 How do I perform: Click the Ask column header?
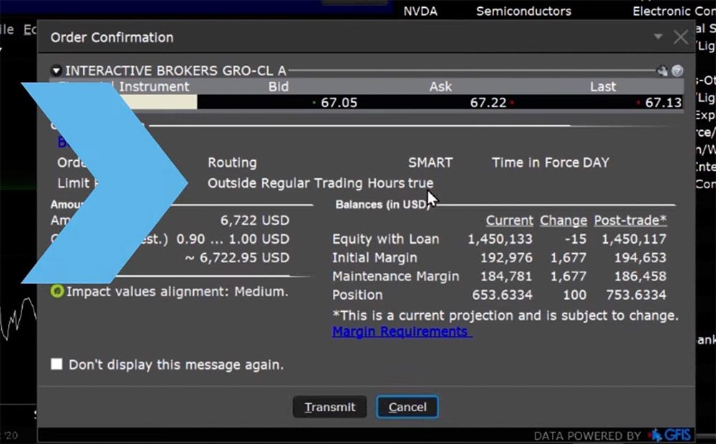[440, 87]
